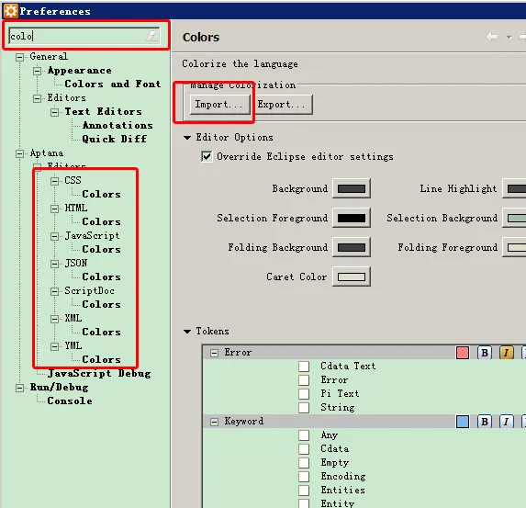The height and width of the screenshot is (508, 526).
Task: Clear the filter text with eraser icon
Action: 151,36
